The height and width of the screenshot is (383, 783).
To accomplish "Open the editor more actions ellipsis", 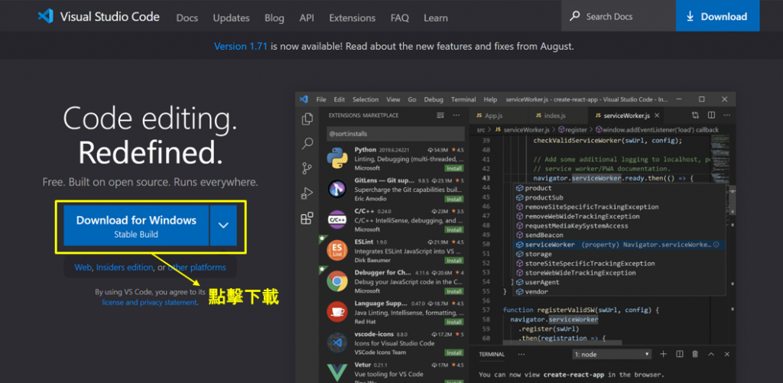I will pyautogui.click(x=726, y=115).
